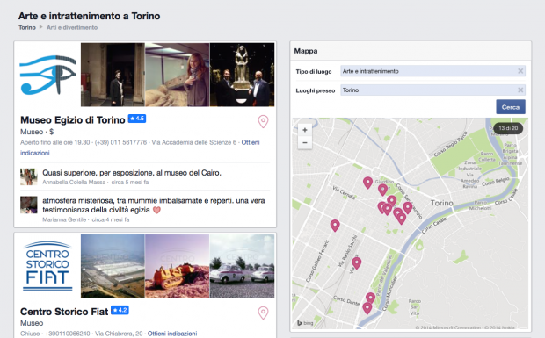Select the map pin near Corso Dante

(x=367, y=308)
